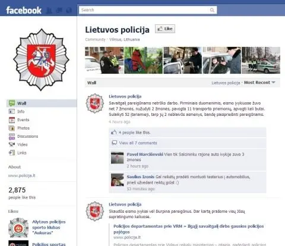Click the Facebook logo
Screen dimensions: 285x246
[24, 10]
